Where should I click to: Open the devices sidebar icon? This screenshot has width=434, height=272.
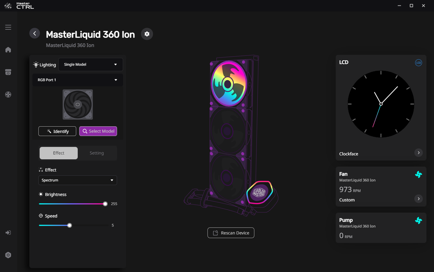8,72
